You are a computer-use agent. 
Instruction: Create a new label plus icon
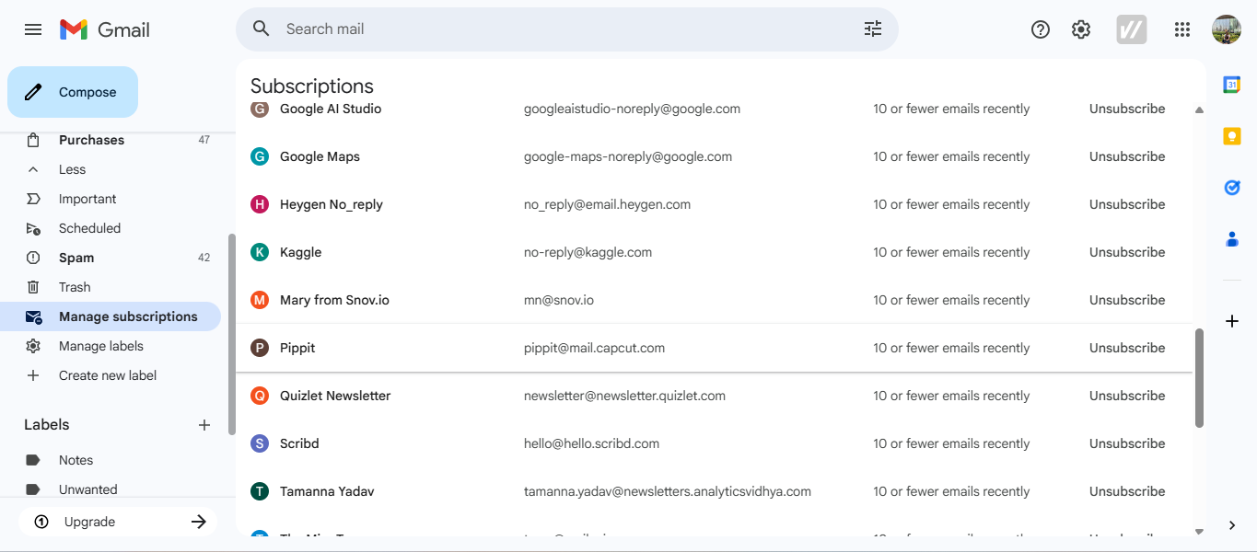pos(204,425)
